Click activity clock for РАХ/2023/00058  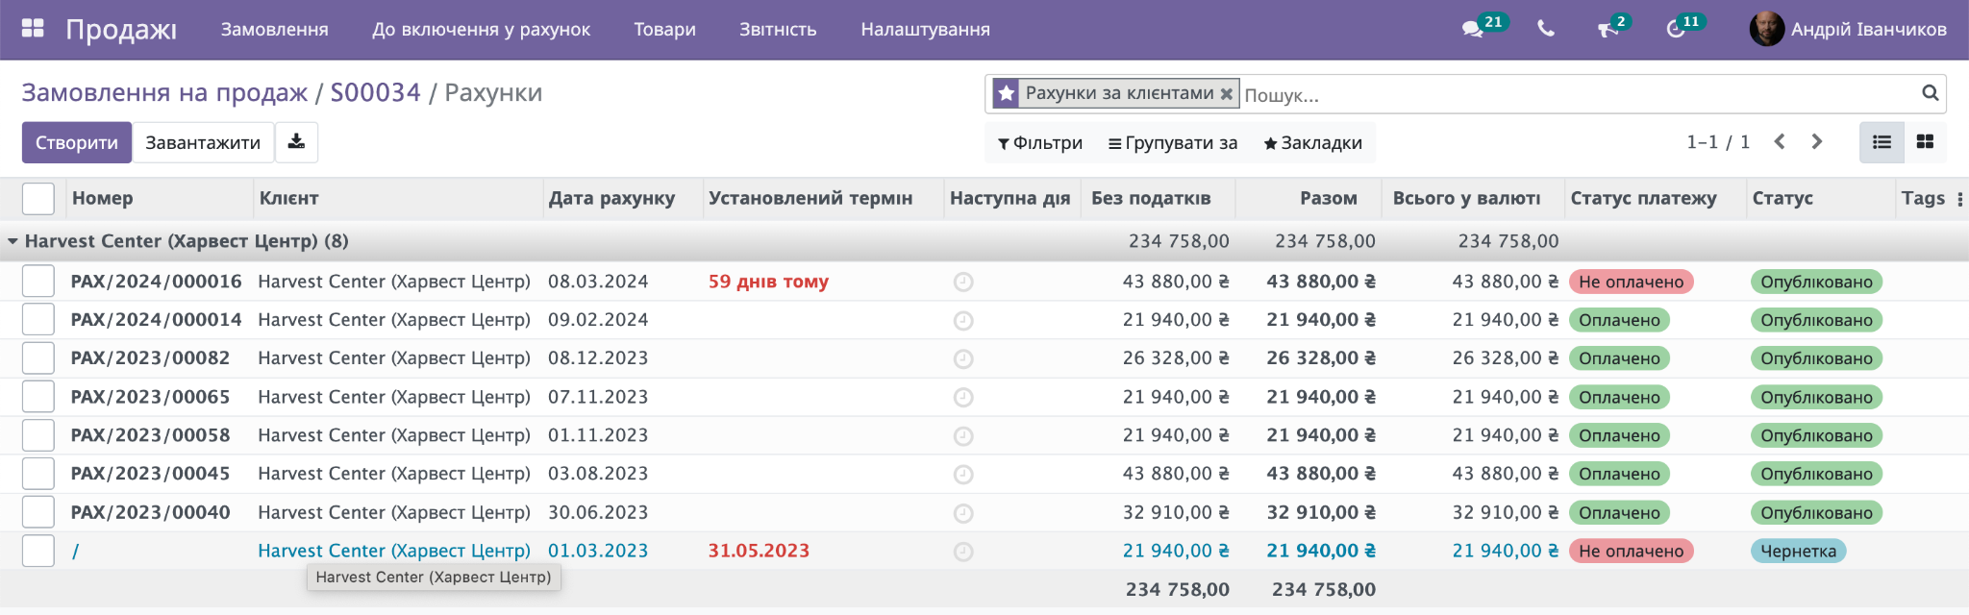pos(963,435)
